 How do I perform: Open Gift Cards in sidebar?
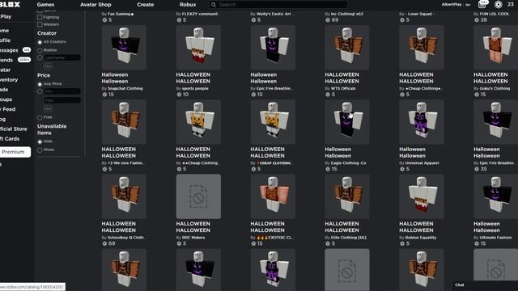tap(10, 139)
